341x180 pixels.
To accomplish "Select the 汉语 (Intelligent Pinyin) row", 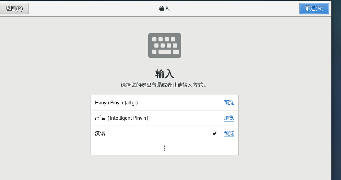I will coord(165,118).
